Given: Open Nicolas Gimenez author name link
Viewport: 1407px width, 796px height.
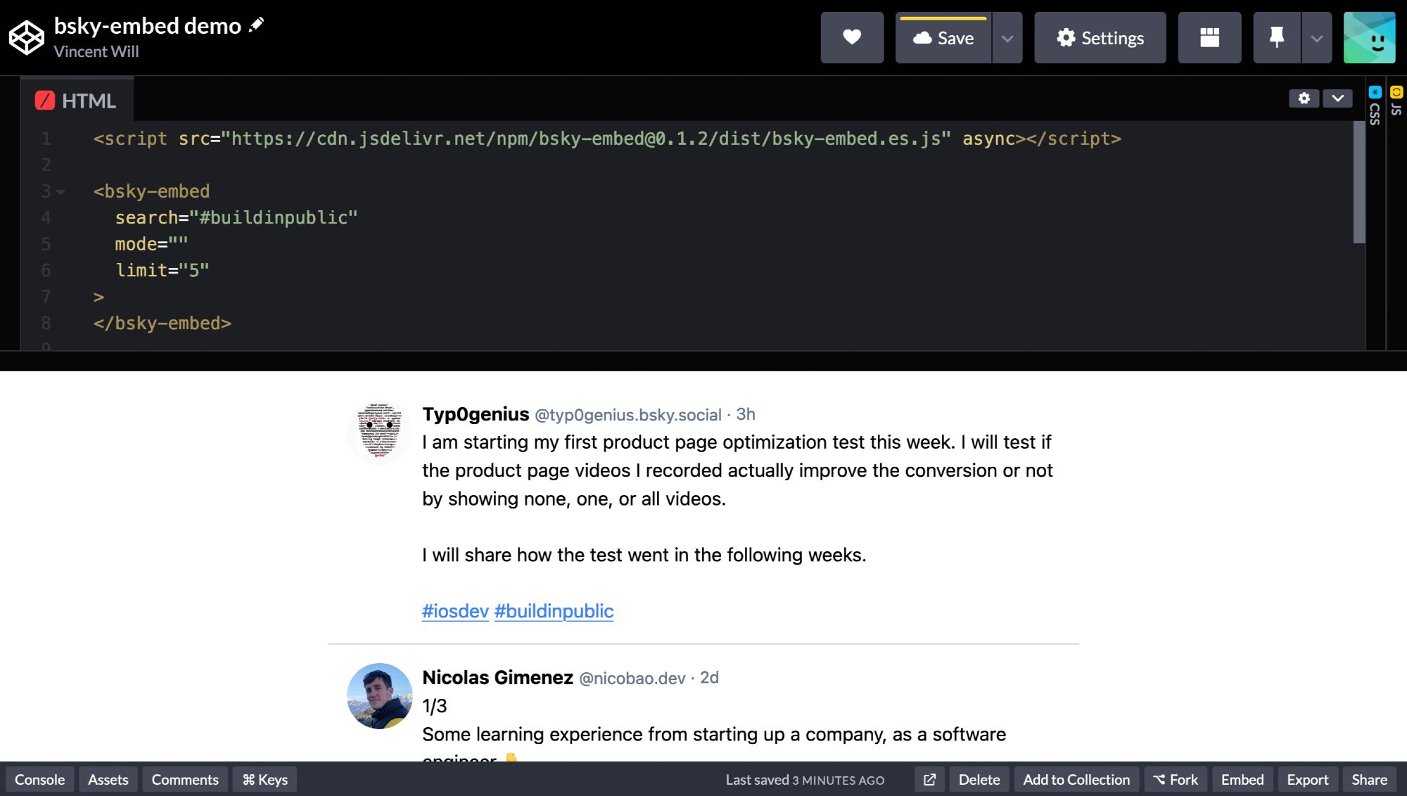Looking at the screenshot, I should point(497,677).
